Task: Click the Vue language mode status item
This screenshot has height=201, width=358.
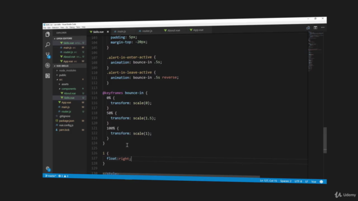Action: point(314,181)
